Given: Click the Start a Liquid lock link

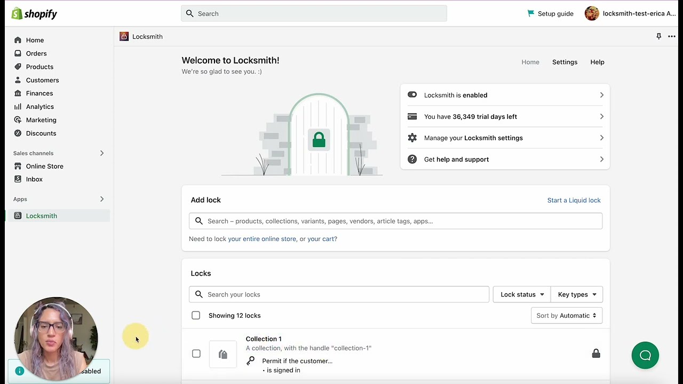Looking at the screenshot, I should [574, 201].
